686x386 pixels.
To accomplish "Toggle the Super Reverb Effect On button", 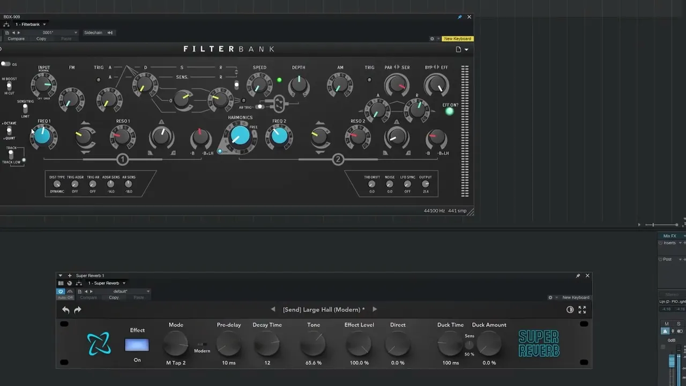I will pos(137,345).
